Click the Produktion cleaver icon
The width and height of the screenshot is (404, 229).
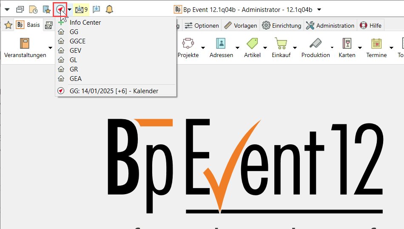click(315, 44)
